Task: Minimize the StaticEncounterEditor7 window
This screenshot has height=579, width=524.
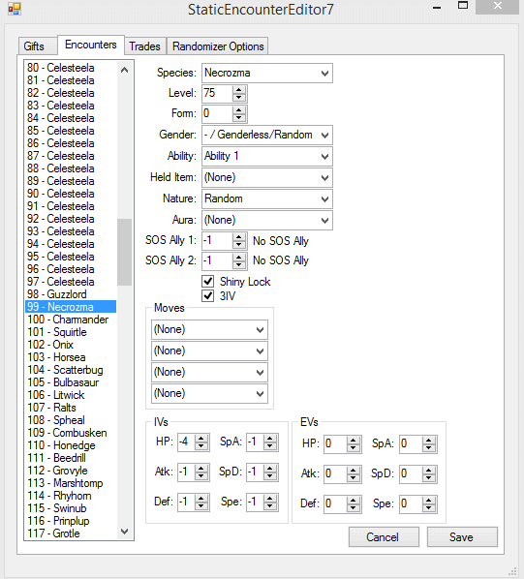Action: [437, 7]
